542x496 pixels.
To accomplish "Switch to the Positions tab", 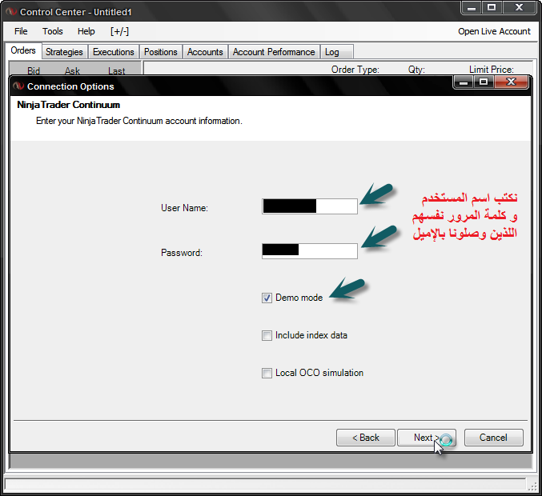I will pyautogui.click(x=161, y=52).
